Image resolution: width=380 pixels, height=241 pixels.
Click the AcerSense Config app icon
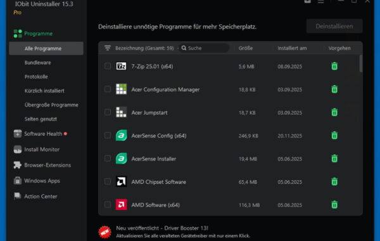click(121, 135)
